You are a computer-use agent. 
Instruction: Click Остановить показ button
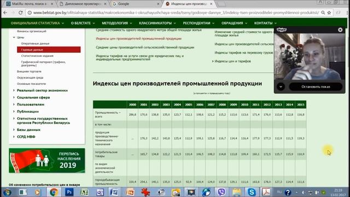316,86
